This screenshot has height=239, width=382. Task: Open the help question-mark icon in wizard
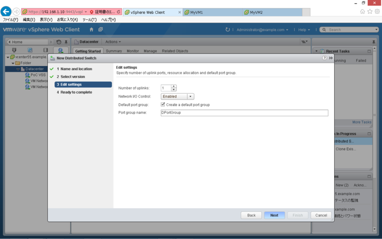pyautogui.click(x=324, y=58)
